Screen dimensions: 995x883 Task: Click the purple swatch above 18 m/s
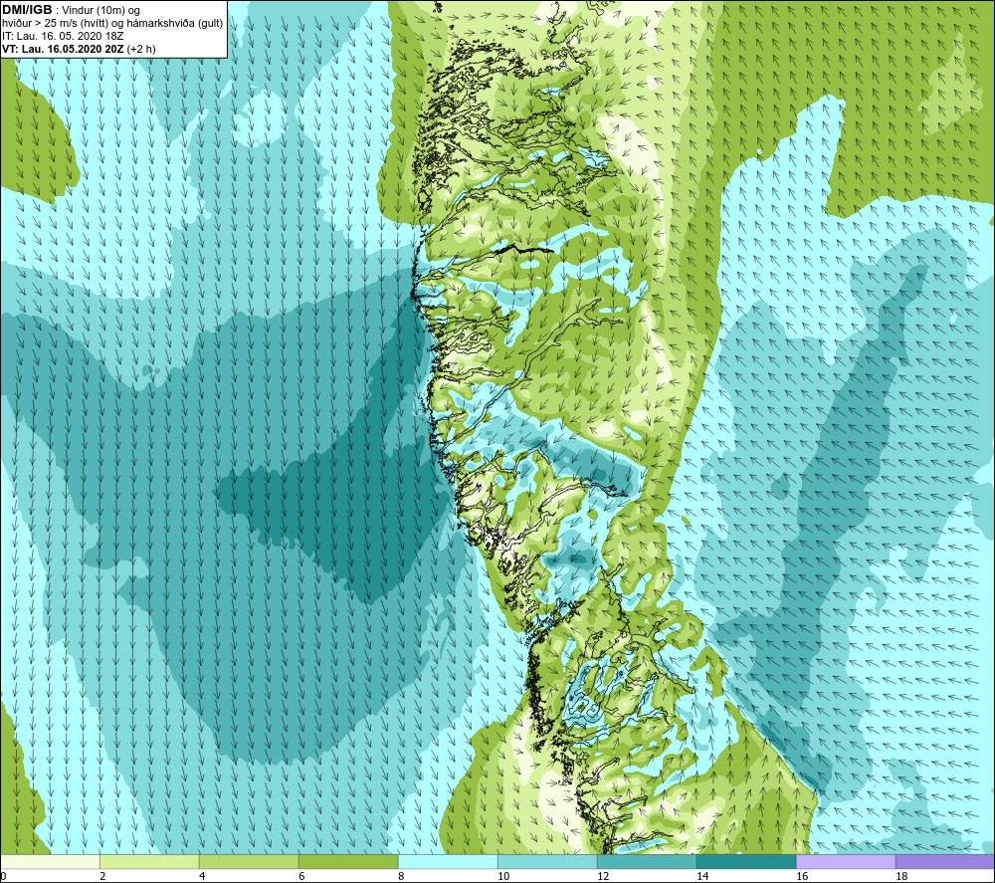[x=945, y=862]
